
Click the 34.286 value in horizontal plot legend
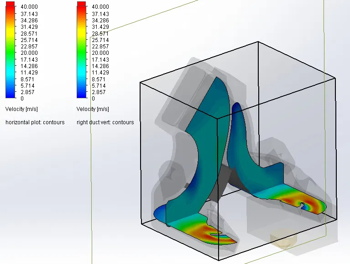pos(29,21)
